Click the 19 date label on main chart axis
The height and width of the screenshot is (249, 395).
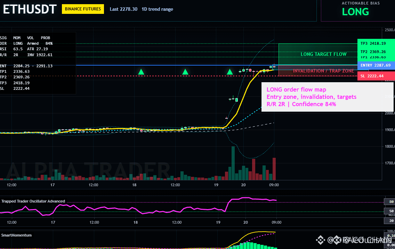coord(216,185)
